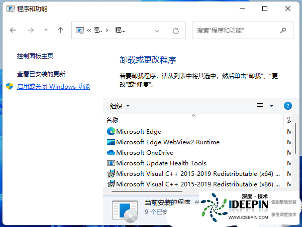Screen dimensions: 302x227
Task: Click the shield icon beside Windows 功能
Action: [10, 86]
